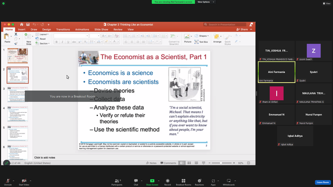Viewport: 333px width, 187px height.
Task: Open the Animations ribbon tab
Action: [82, 30]
